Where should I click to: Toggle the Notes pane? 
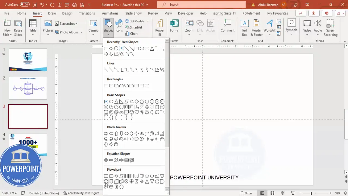[246, 193]
